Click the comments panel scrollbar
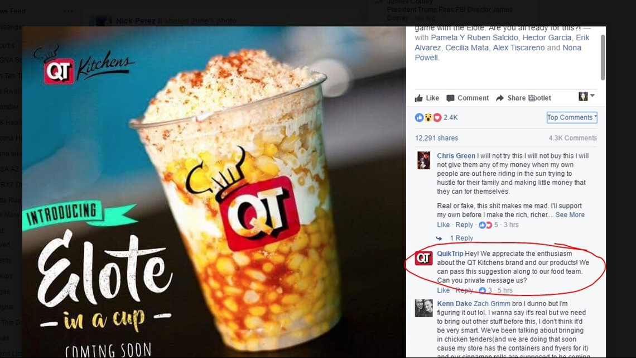The image size is (636, 358). [x=603, y=57]
